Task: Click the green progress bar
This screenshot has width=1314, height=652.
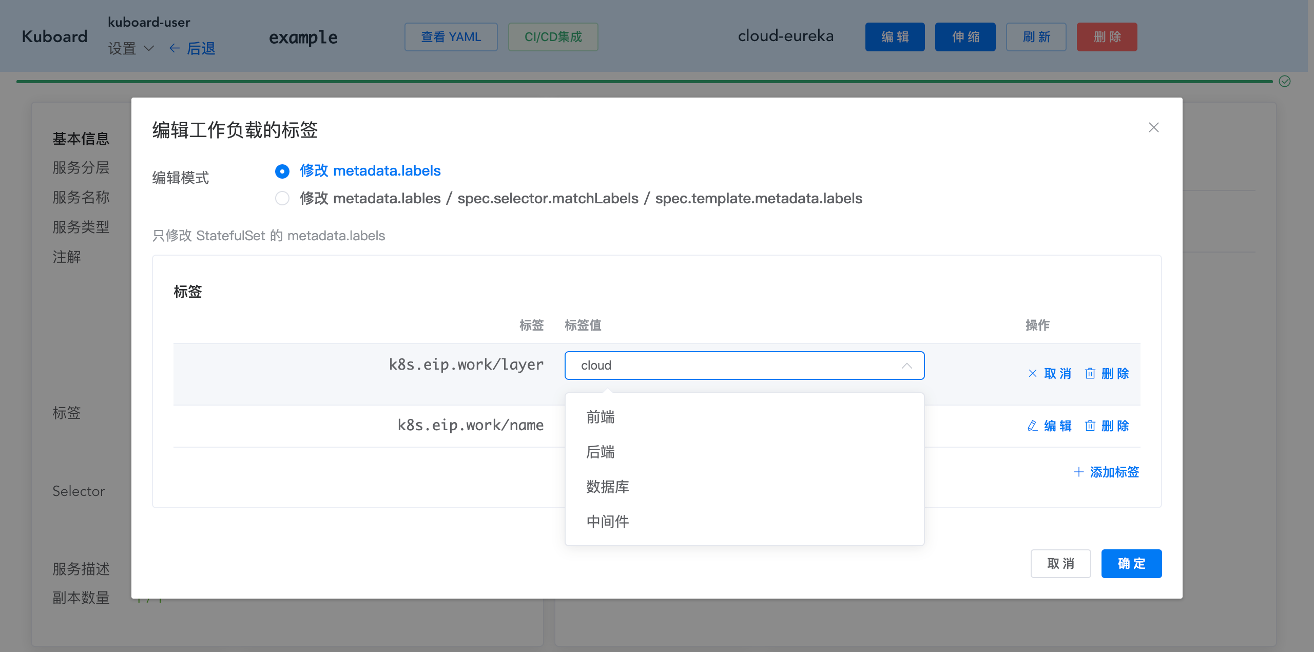Action: pos(644,81)
